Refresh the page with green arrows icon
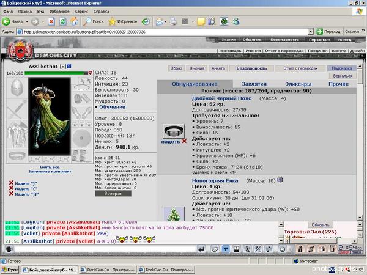This screenshot has height=275, width=367. coord(63,21)
